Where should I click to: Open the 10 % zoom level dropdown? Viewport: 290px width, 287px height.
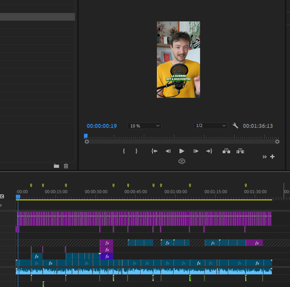(144, 125)
